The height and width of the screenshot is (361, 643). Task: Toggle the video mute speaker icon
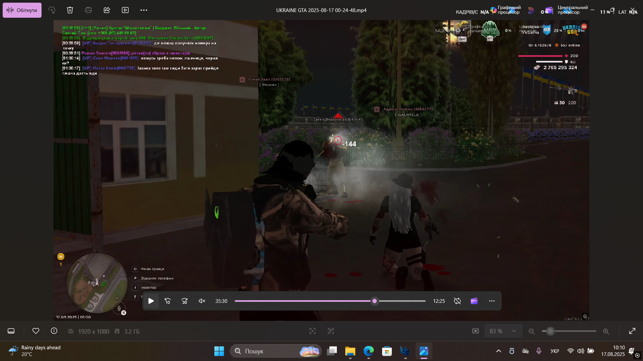pyautogui.click(x=202, y=301)
